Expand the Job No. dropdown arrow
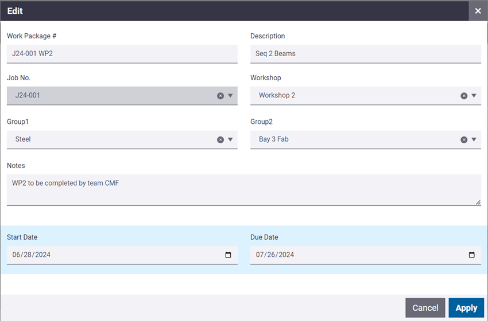 point(230,96)
